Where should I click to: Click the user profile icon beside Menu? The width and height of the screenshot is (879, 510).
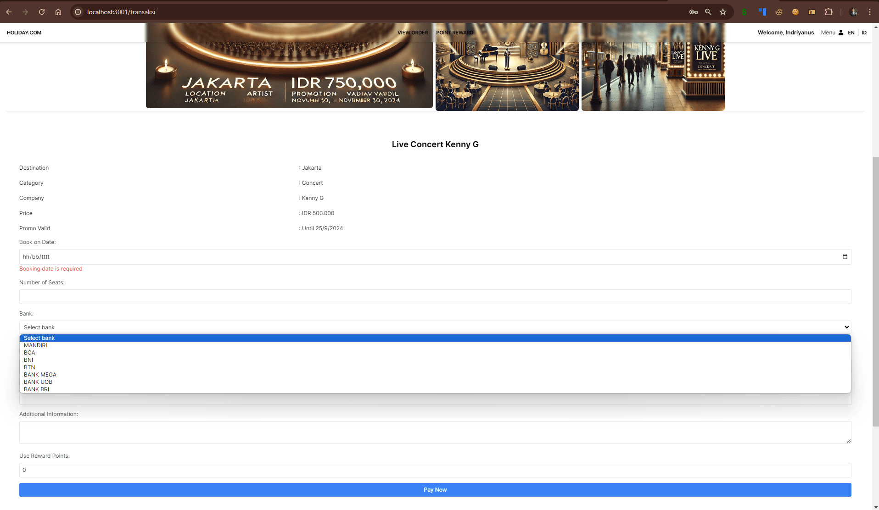(840, 33)
